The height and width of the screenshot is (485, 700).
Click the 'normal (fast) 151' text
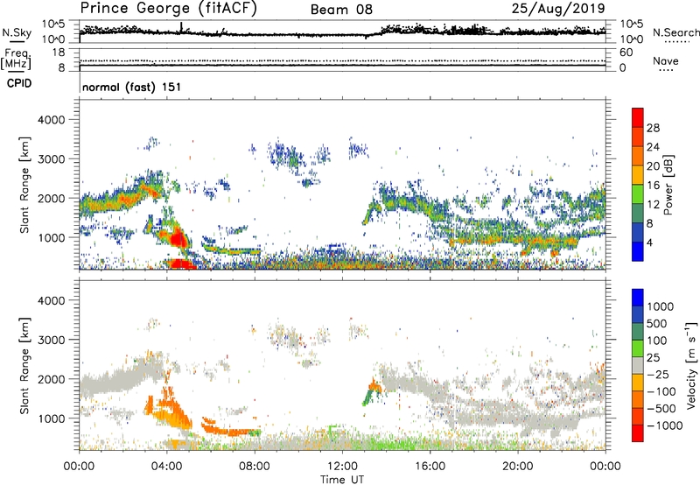132,87
